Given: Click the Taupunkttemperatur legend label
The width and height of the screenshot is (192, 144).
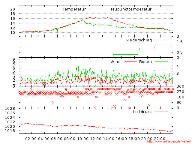Looking at the screenshot, I should click(131, 9).
